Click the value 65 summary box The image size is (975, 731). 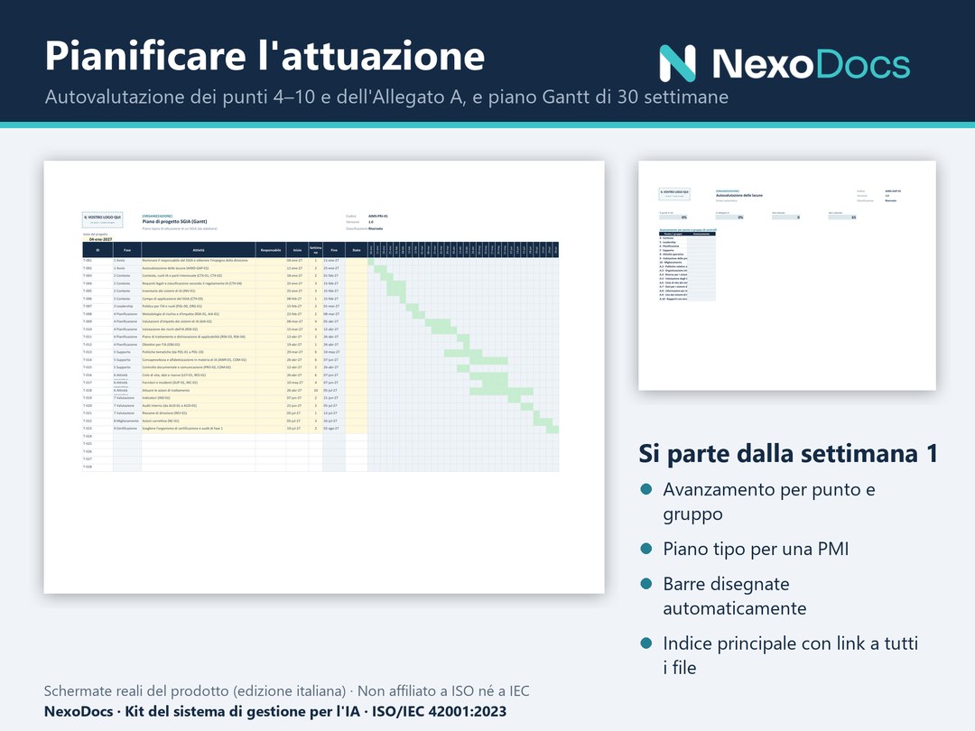pyautogui.click(x=842, y=217)
